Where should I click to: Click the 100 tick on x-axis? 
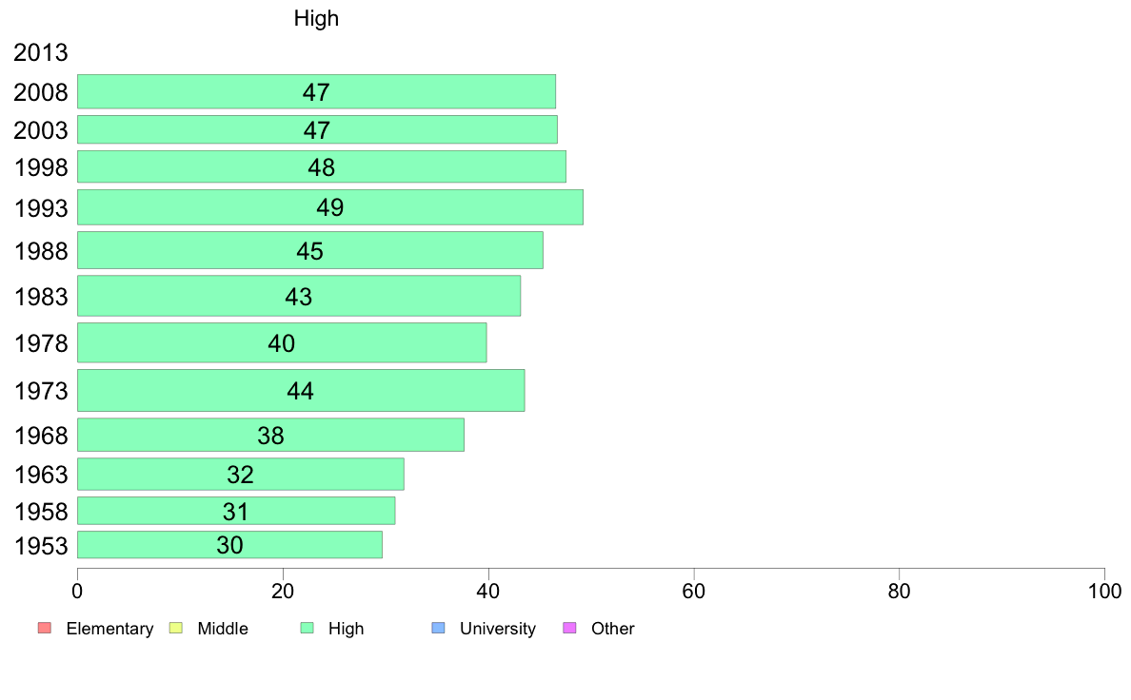tap(1104, 592)
